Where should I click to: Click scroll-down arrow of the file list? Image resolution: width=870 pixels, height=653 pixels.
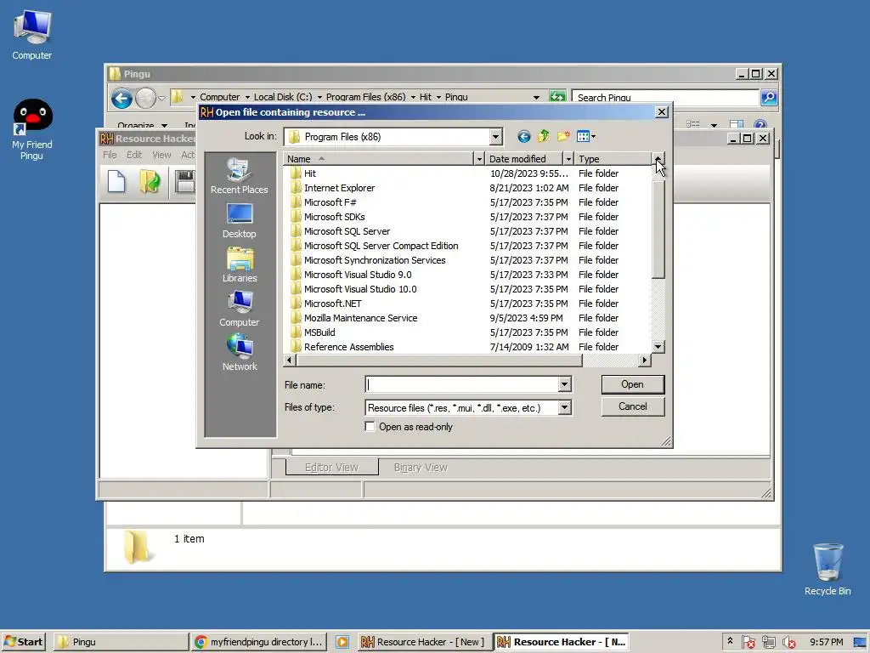[658, 347]
